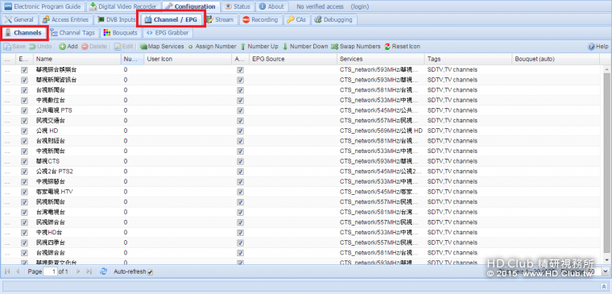Click Reset Icon toolbar button
This screenshot has height=294, width=612.
click(x=403, y=47)
